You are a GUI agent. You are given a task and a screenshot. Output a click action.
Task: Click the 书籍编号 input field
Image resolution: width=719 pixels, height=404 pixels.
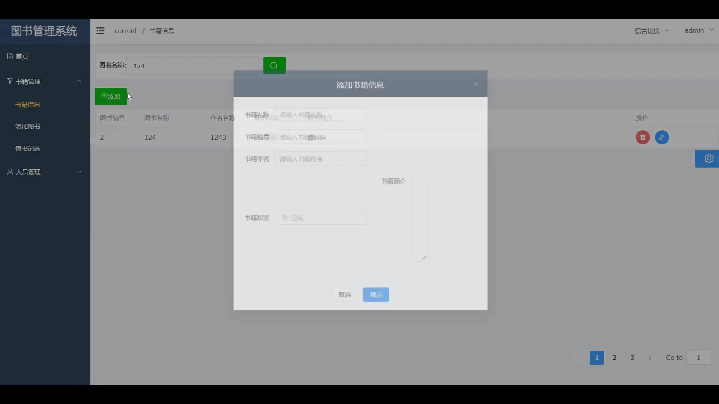pyautogui.click(x=321, y=137)
